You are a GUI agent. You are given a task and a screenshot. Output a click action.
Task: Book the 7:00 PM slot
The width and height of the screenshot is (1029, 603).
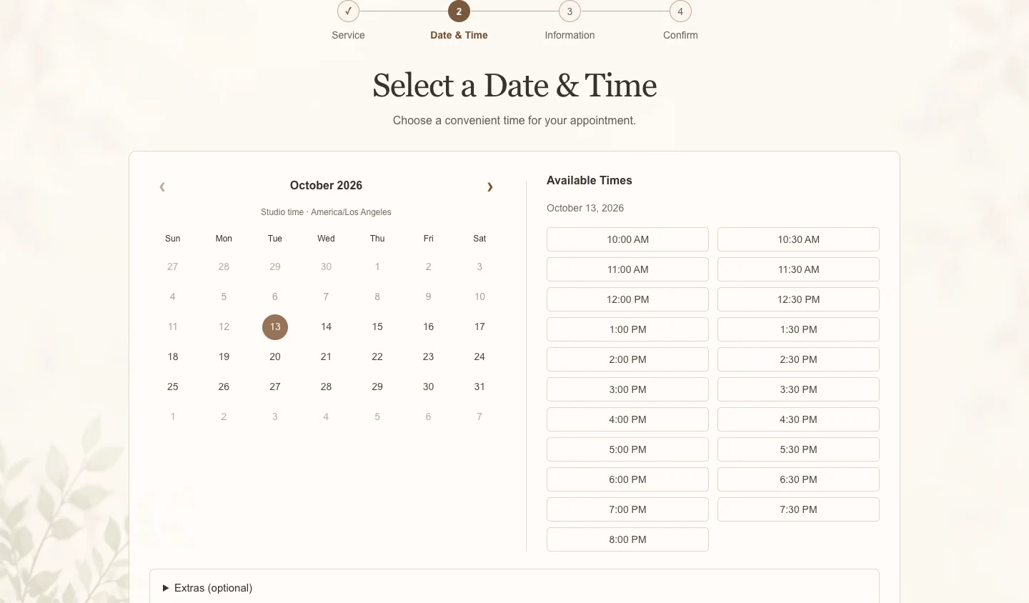coord(627,509)
